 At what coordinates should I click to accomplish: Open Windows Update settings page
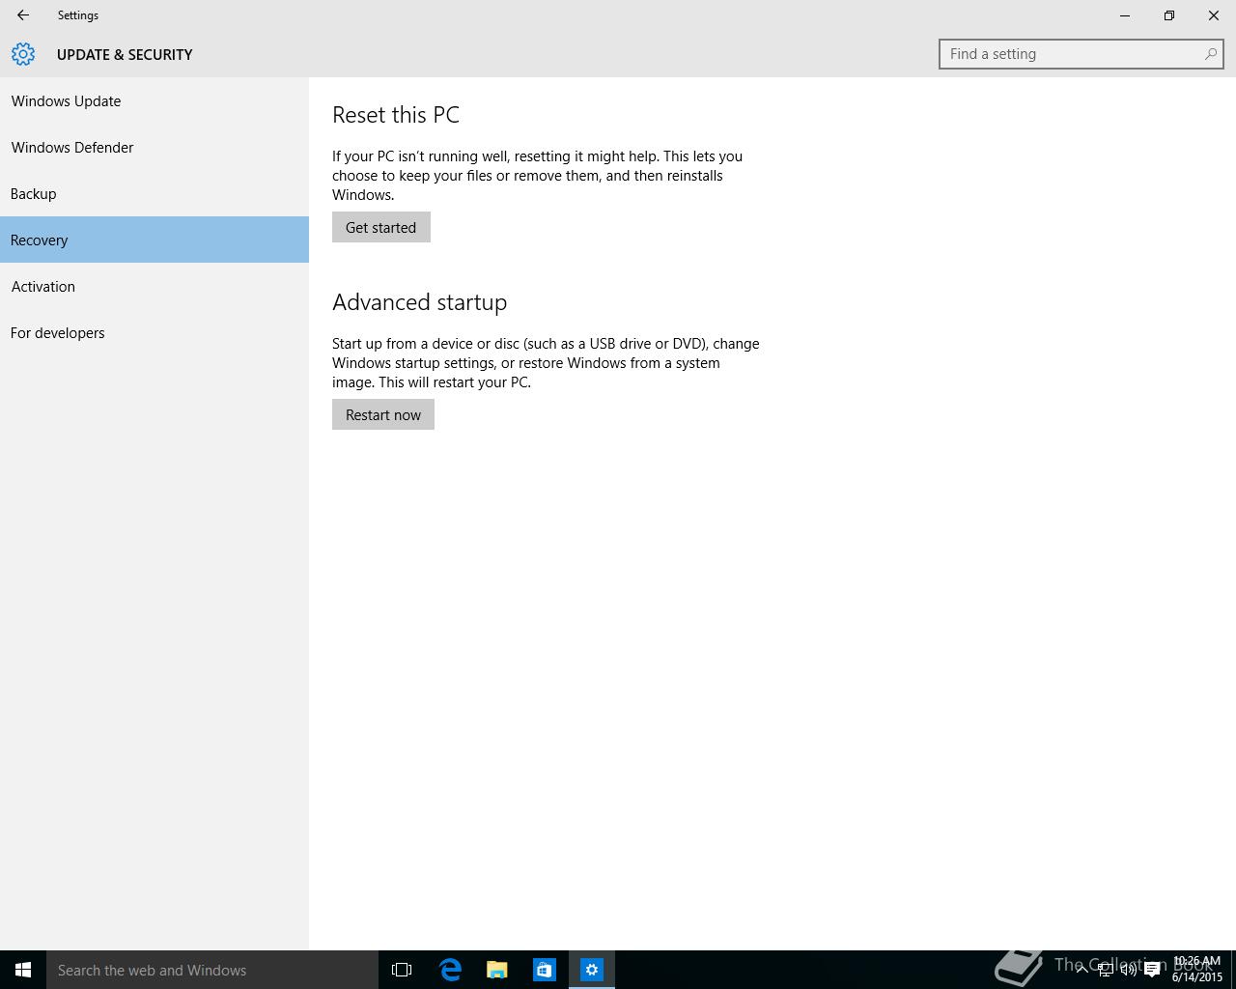click(154, 100)
